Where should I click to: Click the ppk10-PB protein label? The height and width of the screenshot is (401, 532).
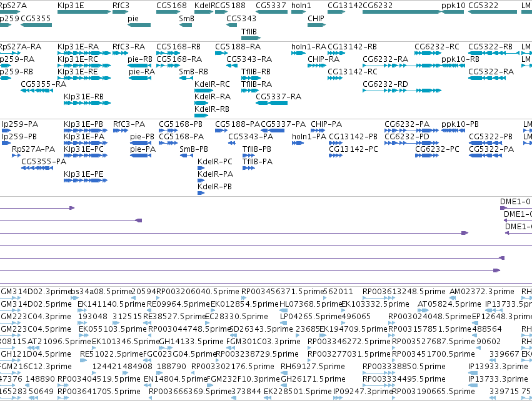point(459,124)
